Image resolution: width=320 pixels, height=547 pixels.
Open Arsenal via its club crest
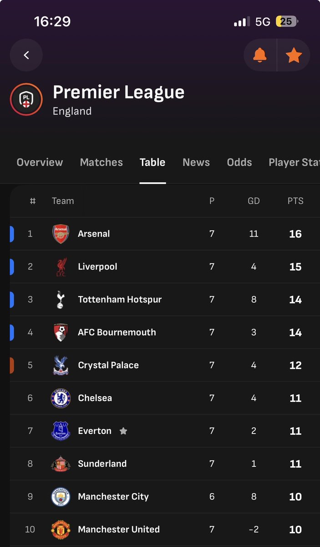tap(61, 234)
